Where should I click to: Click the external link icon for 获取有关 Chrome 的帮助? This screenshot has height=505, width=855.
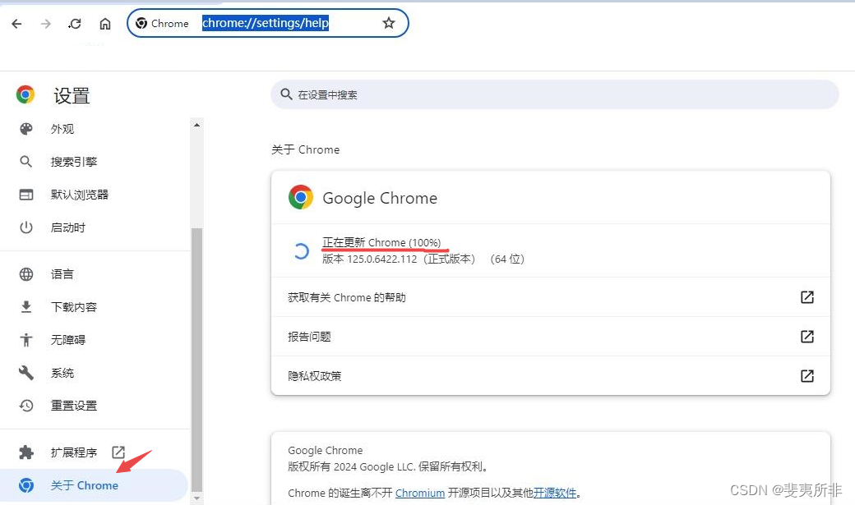(807, 297)
